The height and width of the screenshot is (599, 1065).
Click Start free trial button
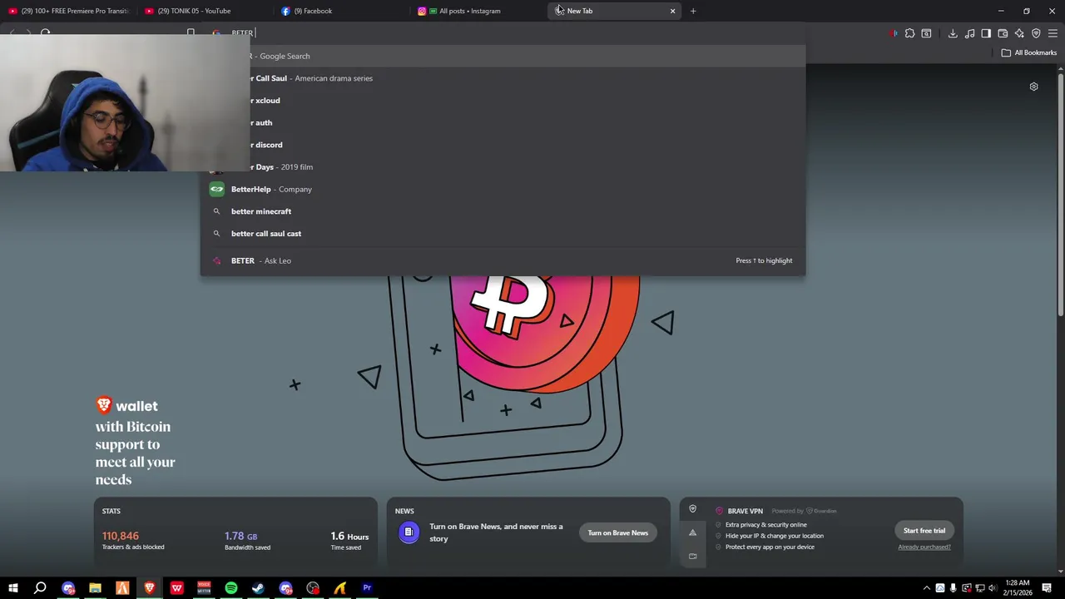coord(924,531)
